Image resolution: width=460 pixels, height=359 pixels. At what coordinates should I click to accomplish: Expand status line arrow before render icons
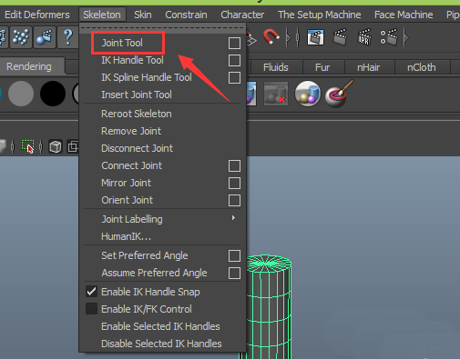coord(288,37)
